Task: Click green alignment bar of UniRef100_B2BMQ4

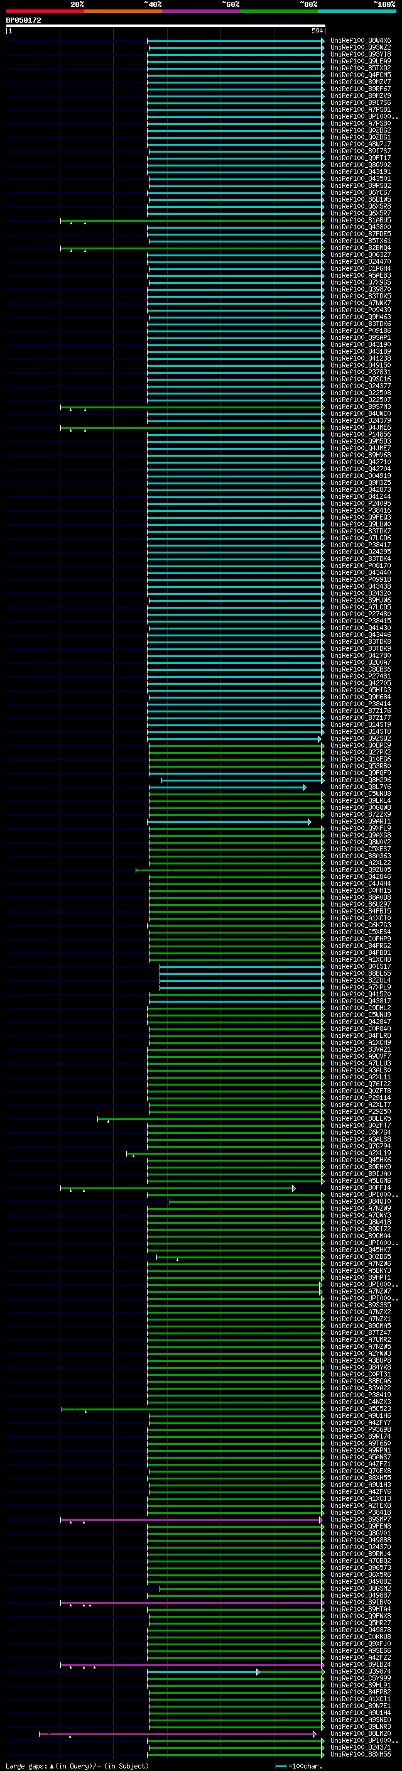Action: click(192, 248)
